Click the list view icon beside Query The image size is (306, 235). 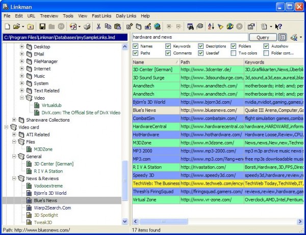click(283, 37)
